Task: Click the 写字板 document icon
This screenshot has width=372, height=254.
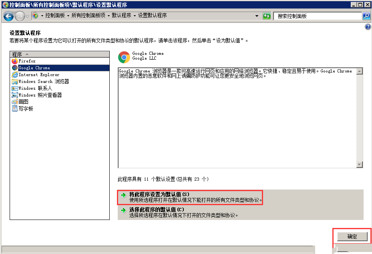Action: coord(15,109)
